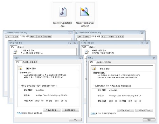The width and height of the screenshot is (159, 124).
Task: Click 인증서 정보 heading in hviewerupdate80's certificate dialog
Action: 31,69
